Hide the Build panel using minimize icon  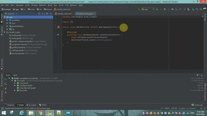point(202,75)
